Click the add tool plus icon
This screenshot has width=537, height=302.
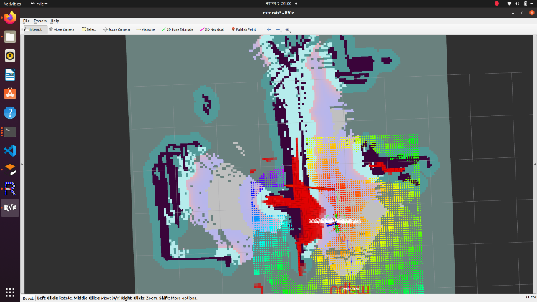[268, 29]
